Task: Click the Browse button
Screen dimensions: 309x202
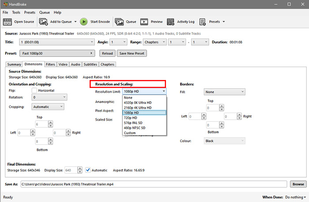Action: [298, 184]
